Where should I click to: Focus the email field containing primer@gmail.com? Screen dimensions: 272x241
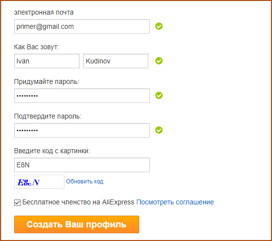click(x=82, y=26)
